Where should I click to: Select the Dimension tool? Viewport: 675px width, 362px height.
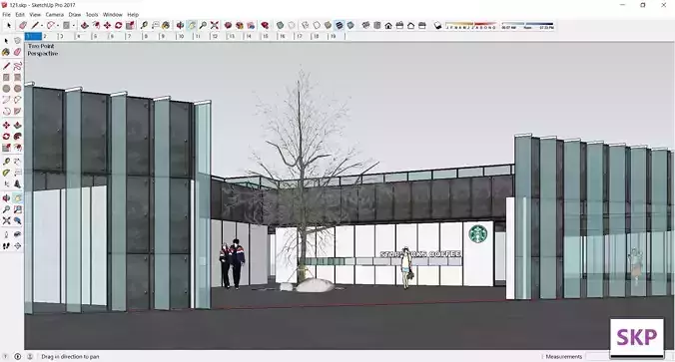17,162
